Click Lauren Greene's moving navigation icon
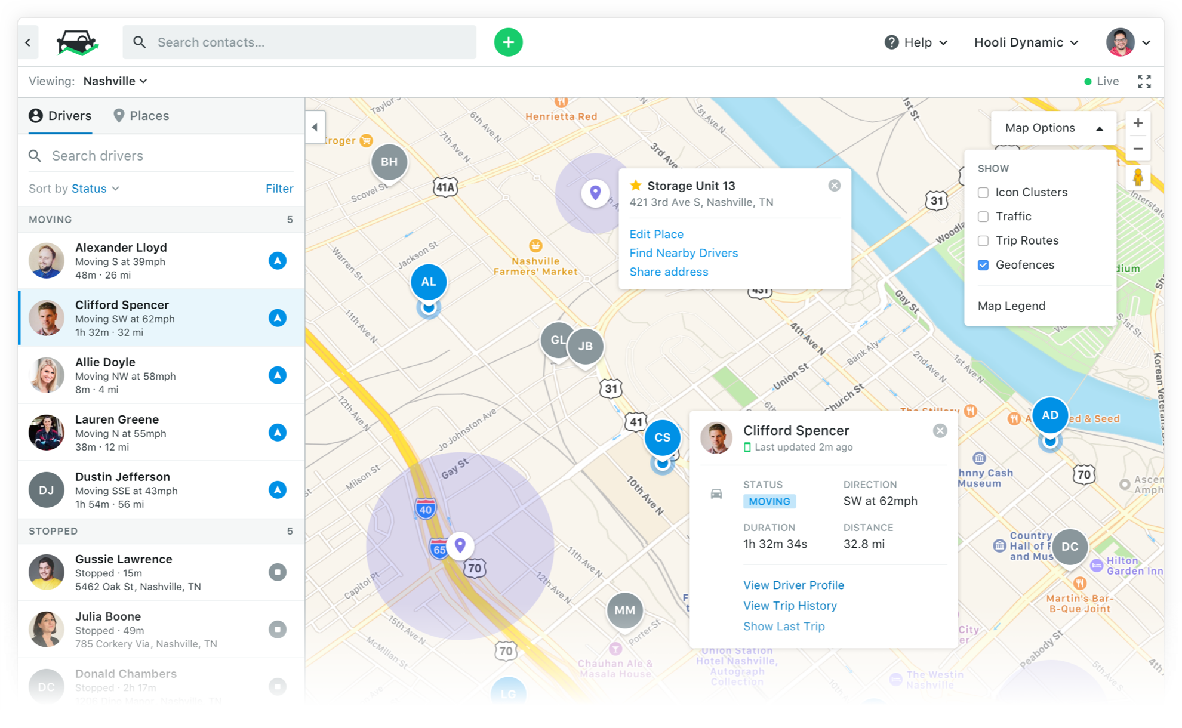Screen dimensions: 1182x728 coord(277,433)
